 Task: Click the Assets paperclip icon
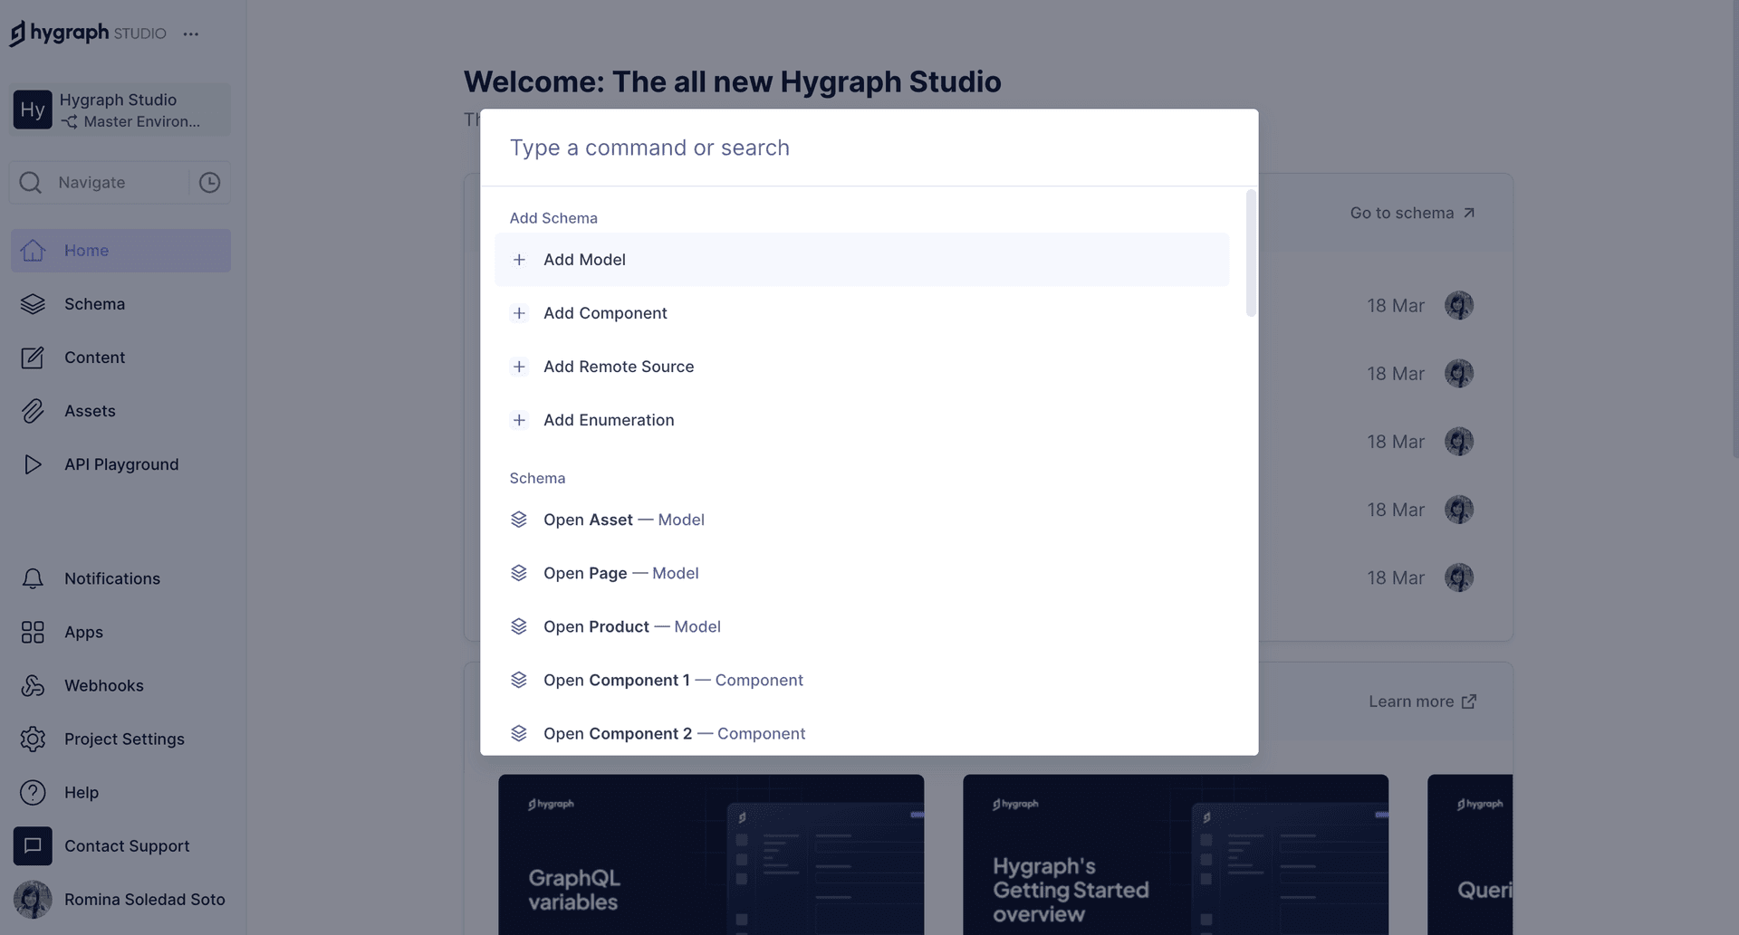[33, 411]
